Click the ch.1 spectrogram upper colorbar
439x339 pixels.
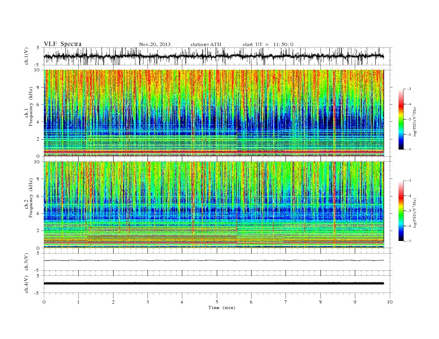coord(401,120)
